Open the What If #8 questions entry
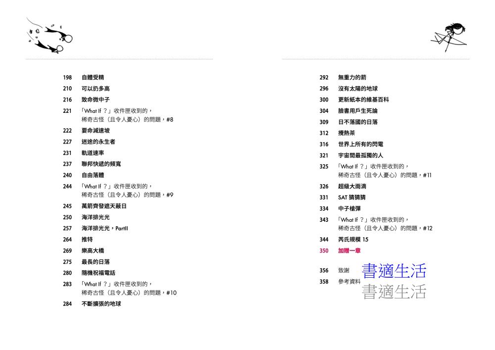Viewport: 495px width, 350px height. point(127,115)
